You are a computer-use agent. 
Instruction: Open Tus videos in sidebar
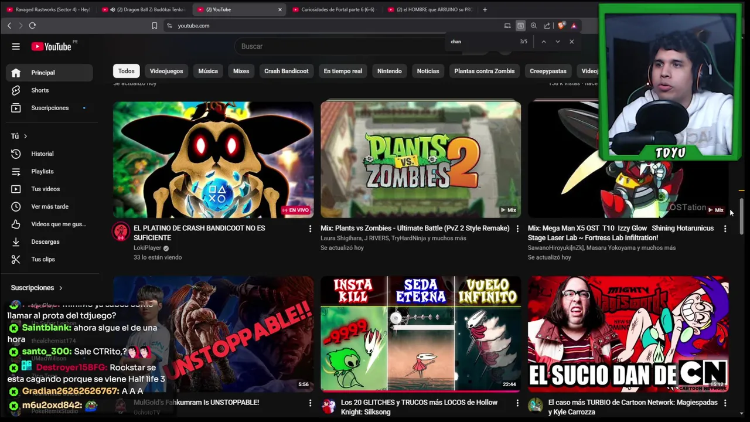(49, 189)
